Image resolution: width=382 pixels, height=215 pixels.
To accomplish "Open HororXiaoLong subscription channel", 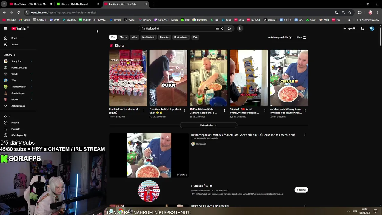I will (x=18, y=68).
